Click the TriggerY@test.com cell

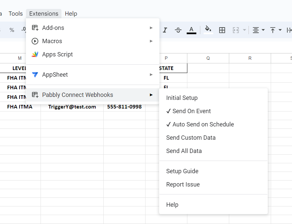point(72,107)
